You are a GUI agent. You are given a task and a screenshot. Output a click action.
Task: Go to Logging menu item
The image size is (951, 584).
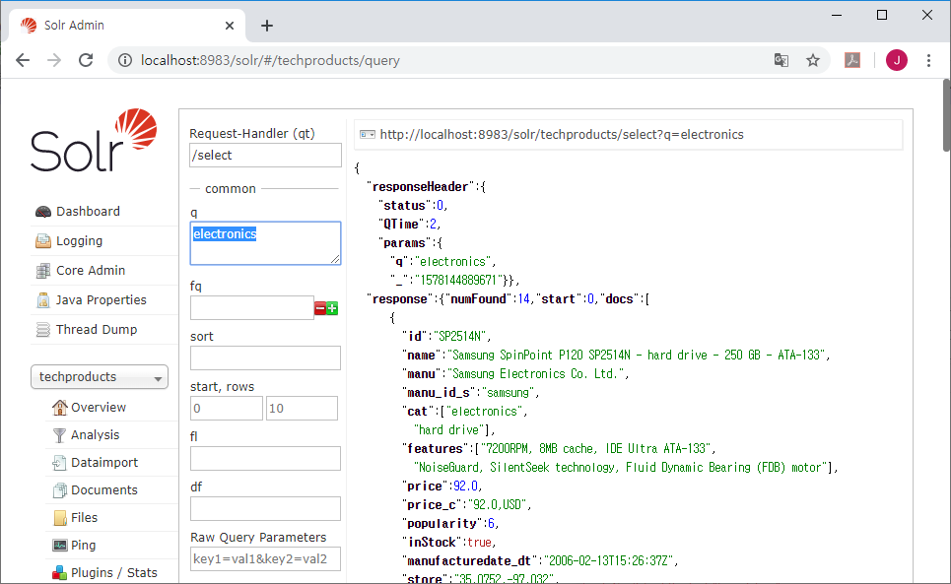tap(80, 241)
